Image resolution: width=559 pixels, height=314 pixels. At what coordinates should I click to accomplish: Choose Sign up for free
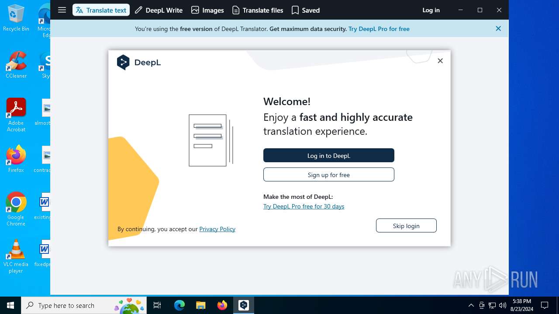pyautogui.click(x=329, y=174)
